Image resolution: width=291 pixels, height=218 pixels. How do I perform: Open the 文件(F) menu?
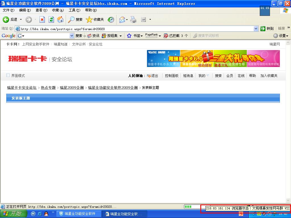(x=9, y=10)
